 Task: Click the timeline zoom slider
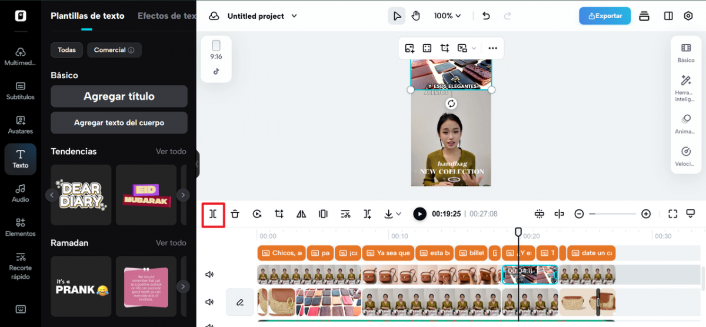[x=612, y=214]
